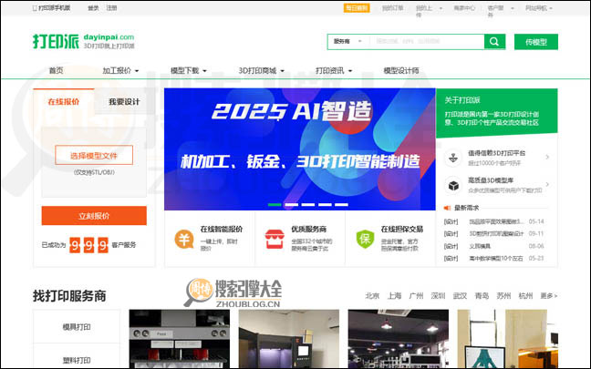Filter service providers by 深圳
Screen dimensions: 591x369
coord(438,295)
